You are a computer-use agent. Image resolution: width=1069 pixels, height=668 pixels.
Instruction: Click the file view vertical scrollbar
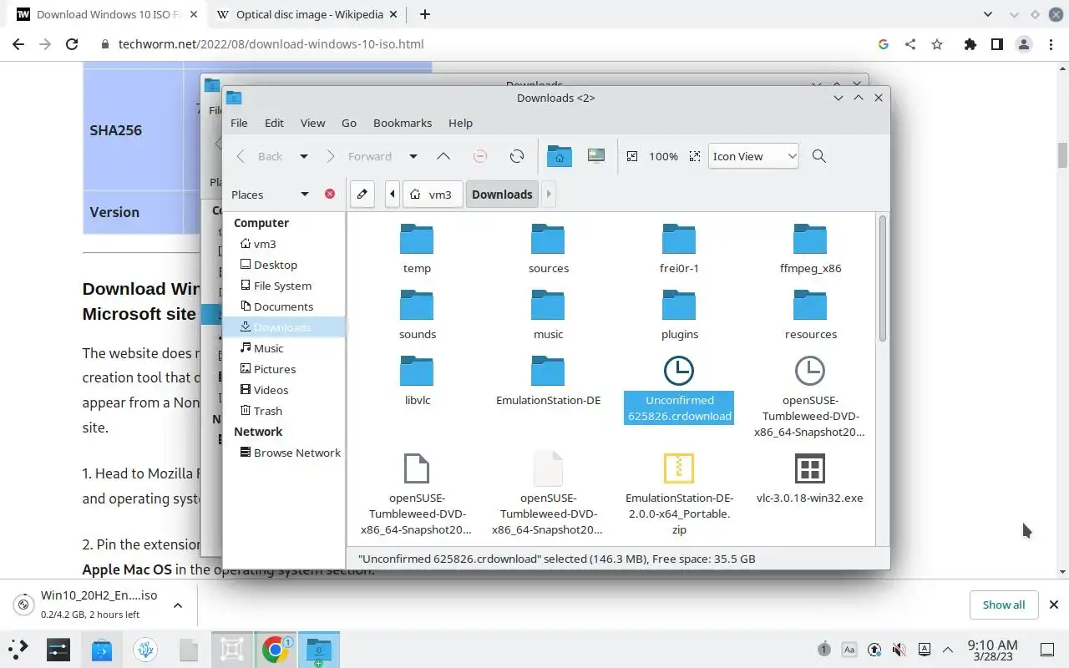(x=882, y=278)
